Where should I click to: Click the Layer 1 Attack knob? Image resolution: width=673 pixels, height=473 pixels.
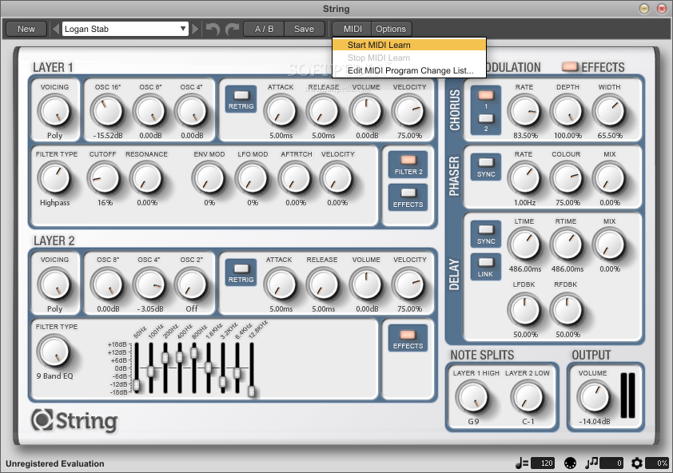tap(281, 111)
